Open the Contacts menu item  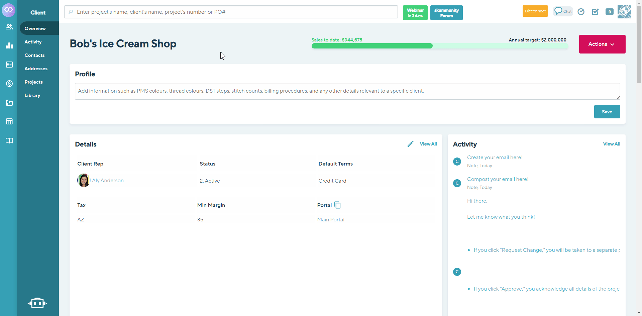pos(34,55)
